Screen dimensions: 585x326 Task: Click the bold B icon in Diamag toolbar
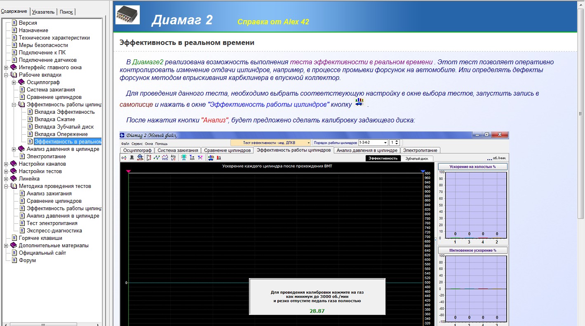click(x=132, y=157)
